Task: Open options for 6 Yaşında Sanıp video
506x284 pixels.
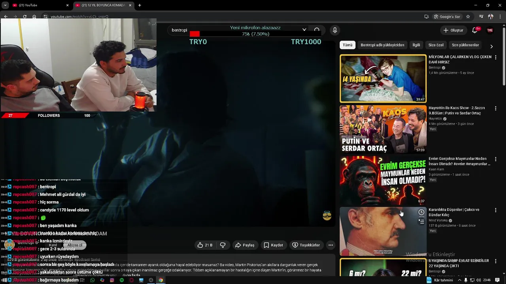Action: point(496,261)
